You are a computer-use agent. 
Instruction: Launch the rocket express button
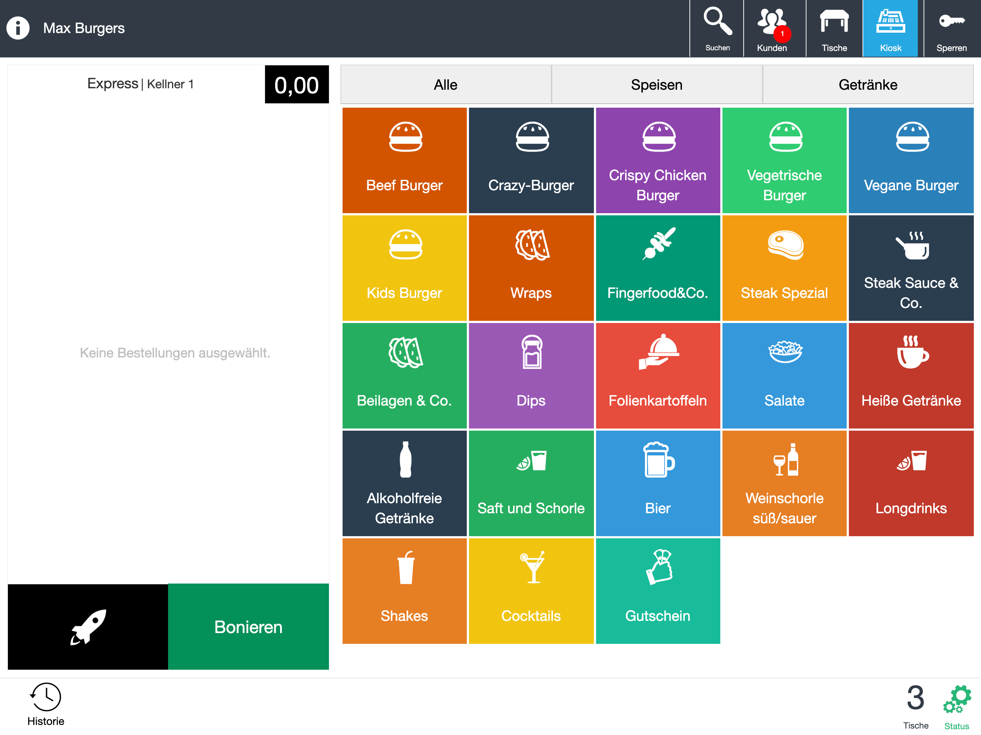88,627
